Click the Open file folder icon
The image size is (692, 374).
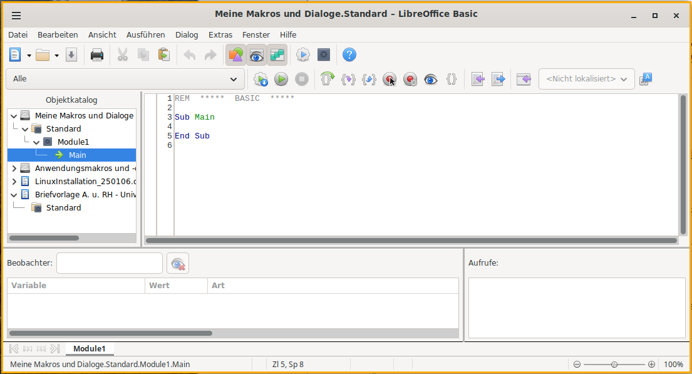[43, 55]
